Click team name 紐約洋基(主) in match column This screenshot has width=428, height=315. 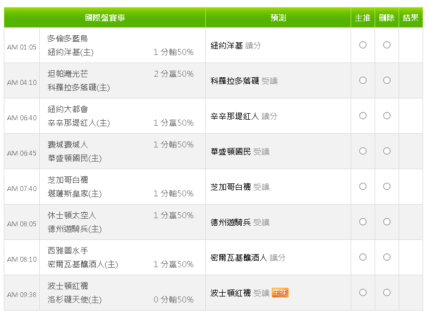(x=70, y=52)
